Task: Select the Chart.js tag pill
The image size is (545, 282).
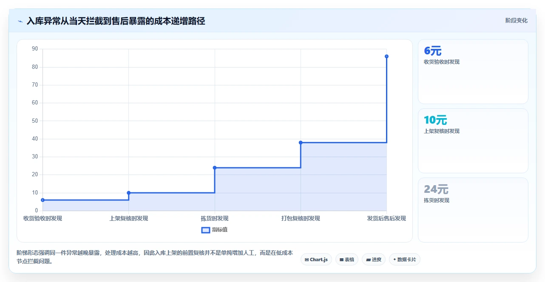Action: pyautogui.click(x=316, y=259)
